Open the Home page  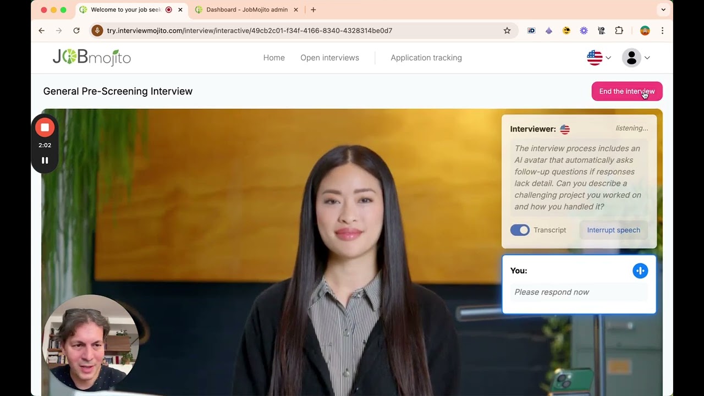[274, 58]
